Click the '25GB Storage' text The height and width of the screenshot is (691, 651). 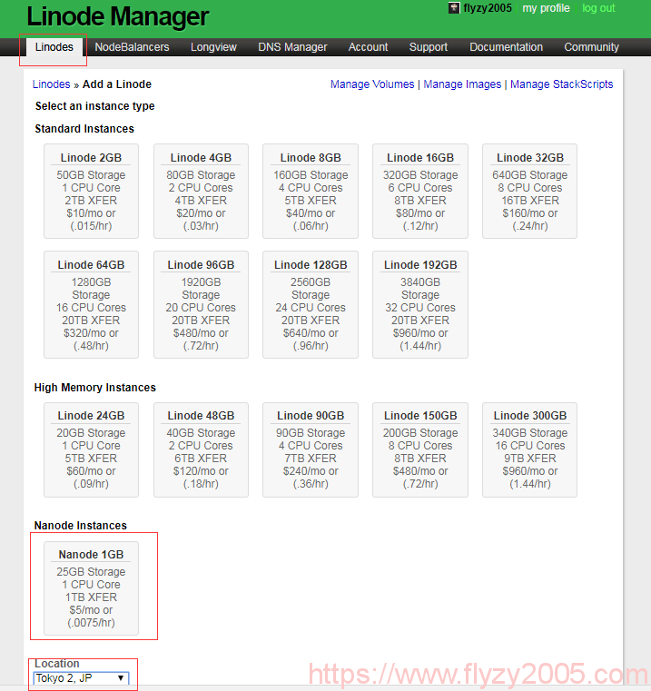point(91,571)
